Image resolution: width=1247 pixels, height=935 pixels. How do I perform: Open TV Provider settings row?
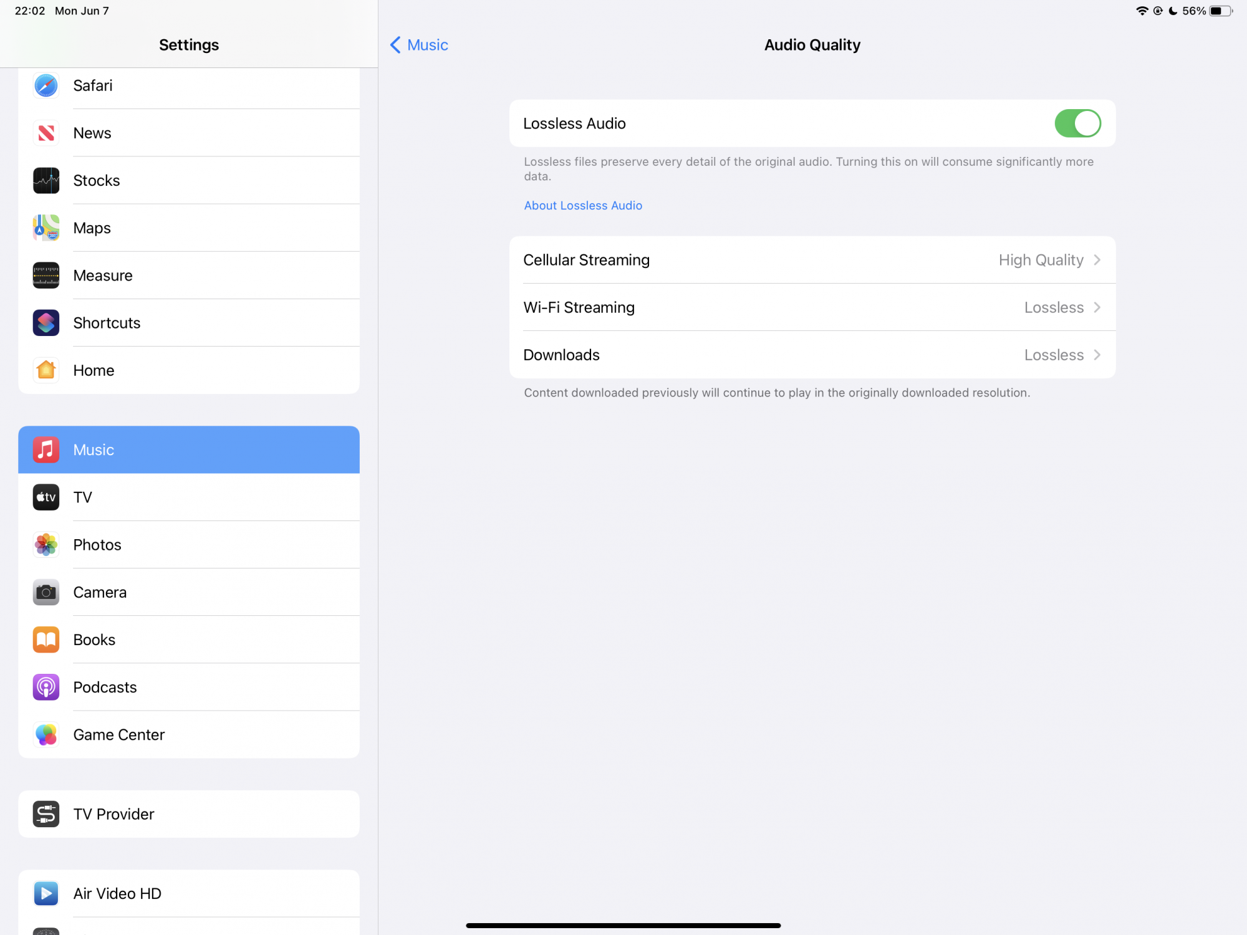tap(188, 814)
